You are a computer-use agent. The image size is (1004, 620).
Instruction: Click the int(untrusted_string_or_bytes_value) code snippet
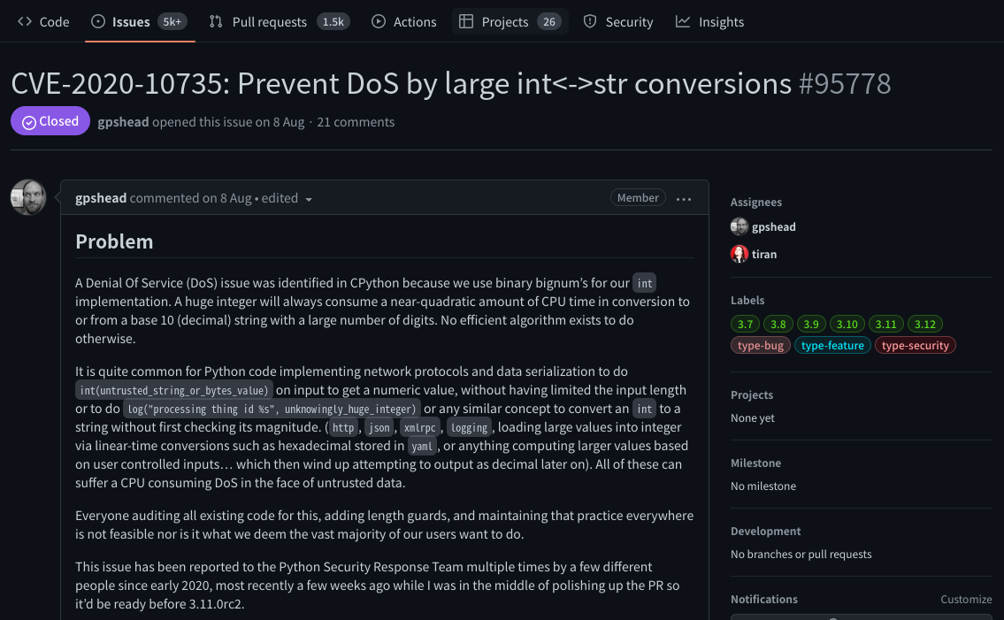tap(174, 390)
